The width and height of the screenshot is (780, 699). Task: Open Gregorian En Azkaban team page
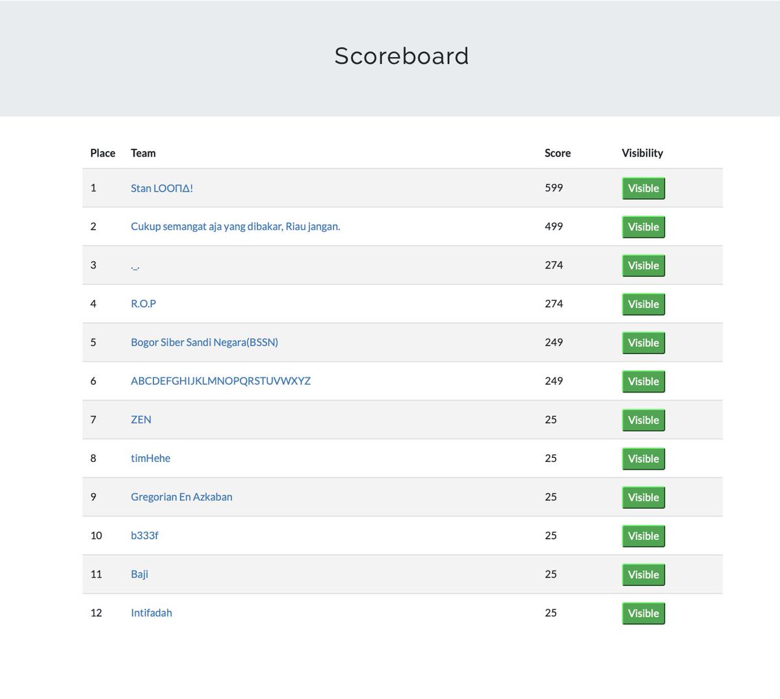click(181, 497)
